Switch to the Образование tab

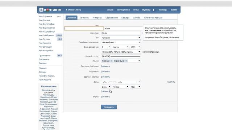click(112, 18)
